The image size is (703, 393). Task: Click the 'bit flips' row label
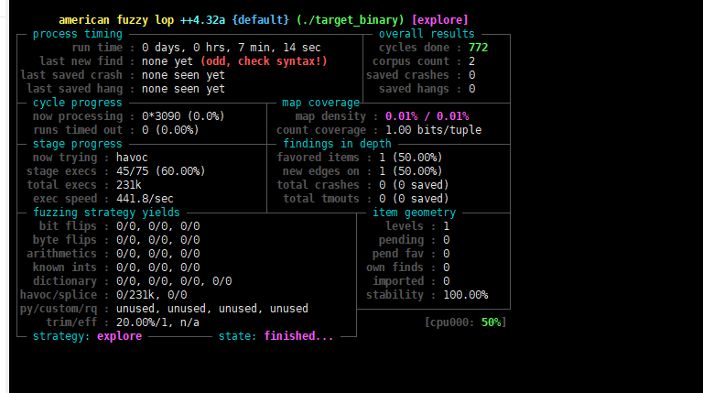point(68,226)
